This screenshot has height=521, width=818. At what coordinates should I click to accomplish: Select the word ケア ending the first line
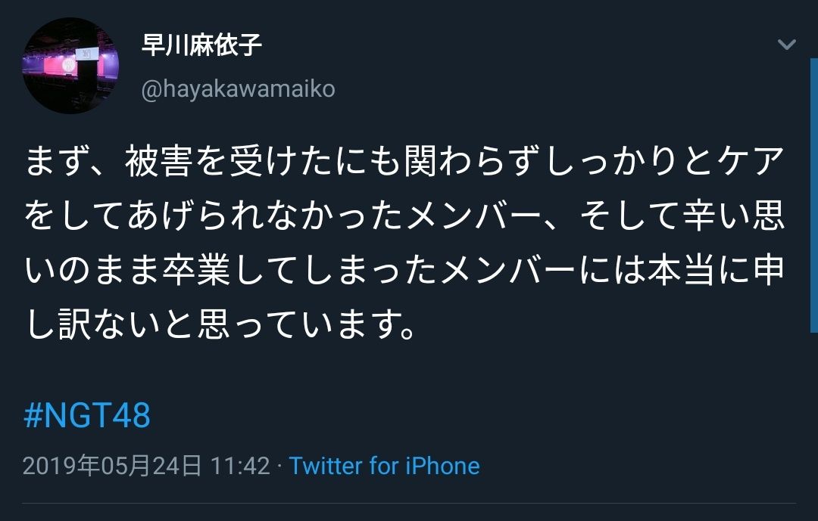pyautogui.click(x=750, y=161)
